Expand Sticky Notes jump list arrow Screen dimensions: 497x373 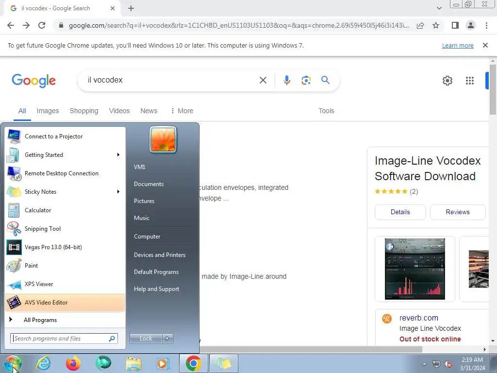tap(118, 191)
